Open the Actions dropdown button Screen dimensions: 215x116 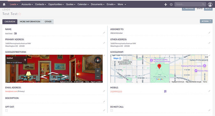point(206,21)
